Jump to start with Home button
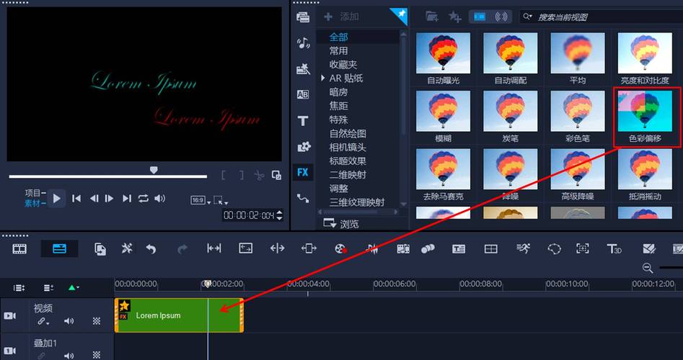The image size is (683, 360). pos(76,199)
